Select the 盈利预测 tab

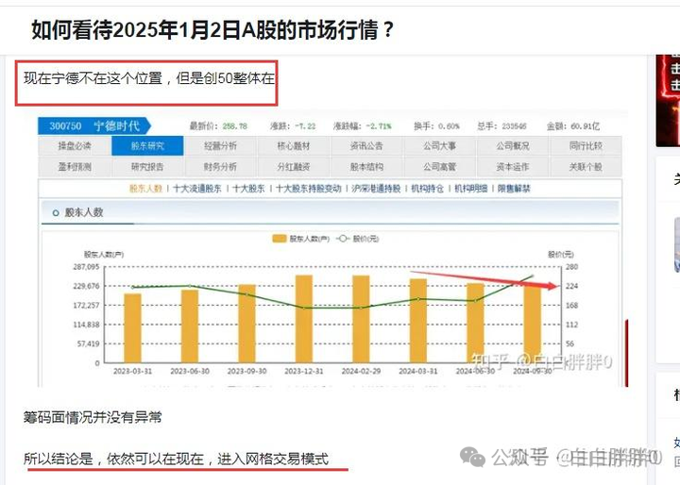click(75, 167)
